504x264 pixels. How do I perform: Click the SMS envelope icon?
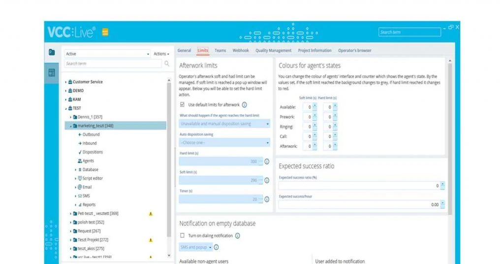coord(80,196)
